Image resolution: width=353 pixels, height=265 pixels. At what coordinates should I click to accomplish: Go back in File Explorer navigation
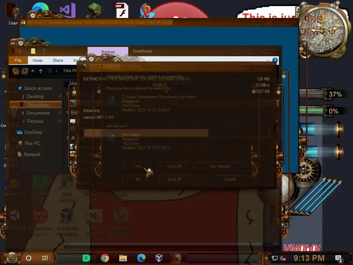pyautogui.click(x=16, y=71)
